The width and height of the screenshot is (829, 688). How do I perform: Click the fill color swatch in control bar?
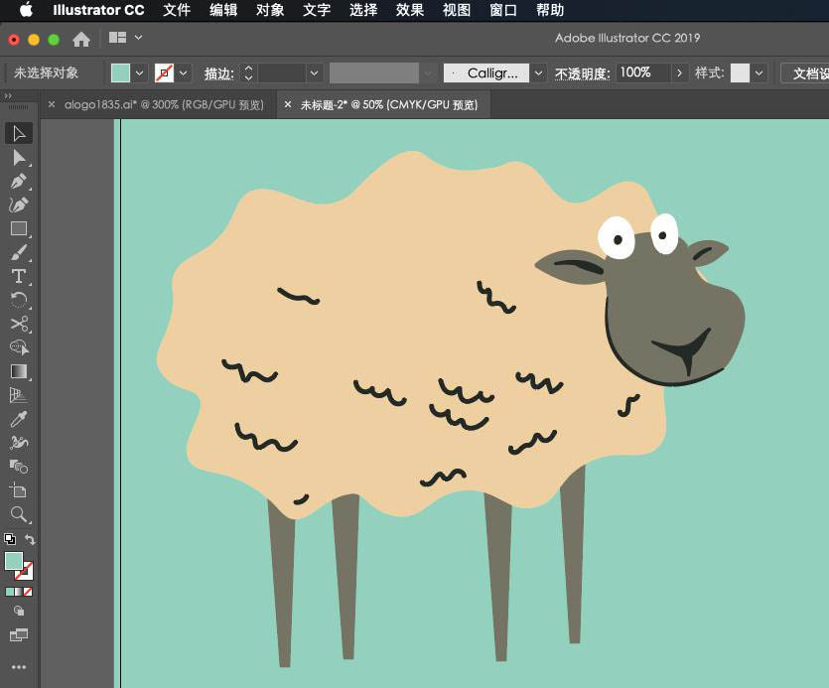point(120,73)
